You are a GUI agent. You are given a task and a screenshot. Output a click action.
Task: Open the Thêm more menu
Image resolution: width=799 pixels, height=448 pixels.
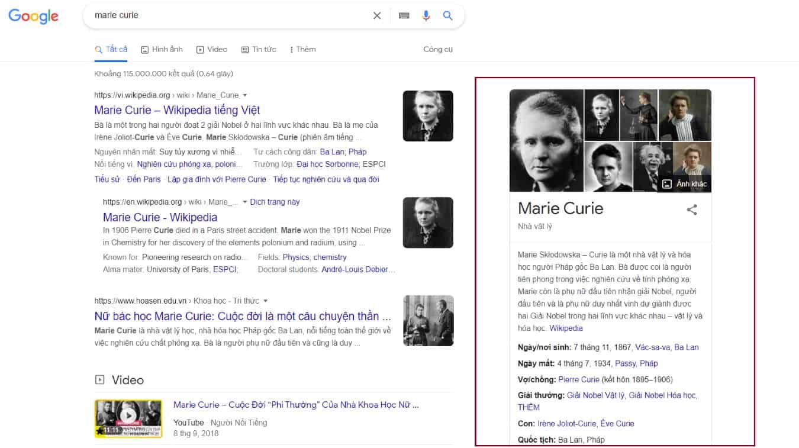click(x=302, y=50)
